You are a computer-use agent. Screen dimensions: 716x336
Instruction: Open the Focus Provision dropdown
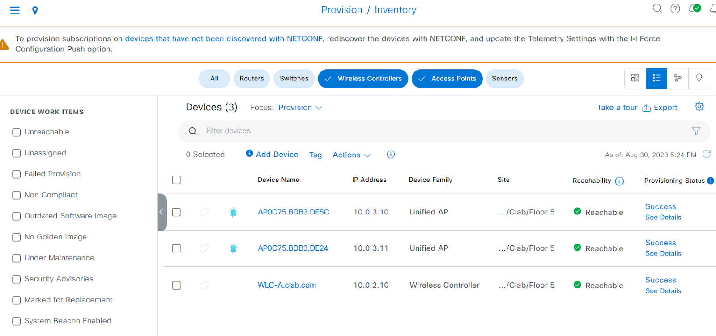point(300,107)
